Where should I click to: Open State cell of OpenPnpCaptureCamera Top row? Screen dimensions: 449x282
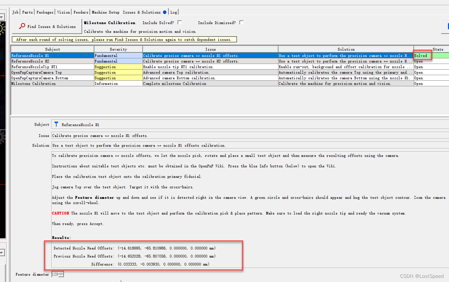(x=431, y=72)
